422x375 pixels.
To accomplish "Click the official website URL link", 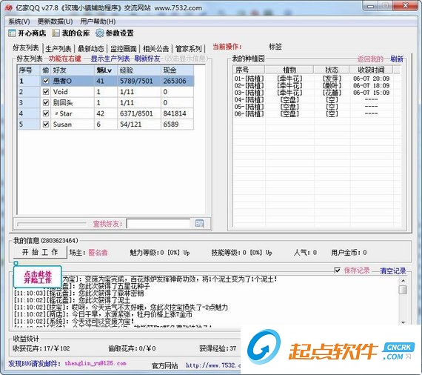I will coord(213,365).
